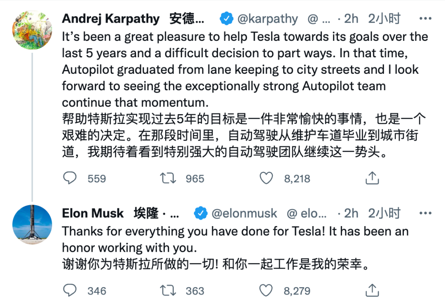Open Elon Musk's profile picture

point(32,224)
